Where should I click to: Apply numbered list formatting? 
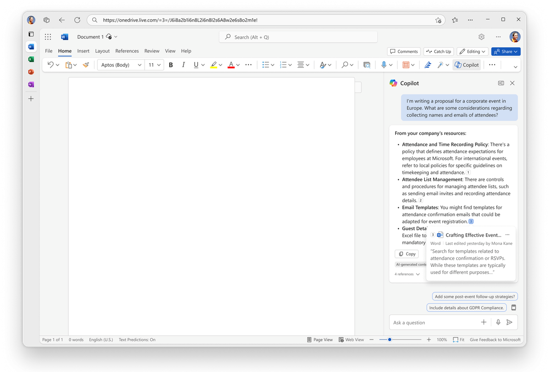(x=283, y=65)
